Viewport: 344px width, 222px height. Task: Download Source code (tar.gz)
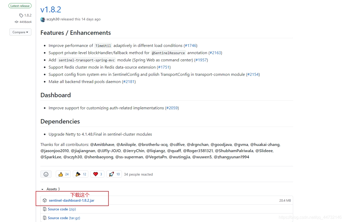point(64,218)
